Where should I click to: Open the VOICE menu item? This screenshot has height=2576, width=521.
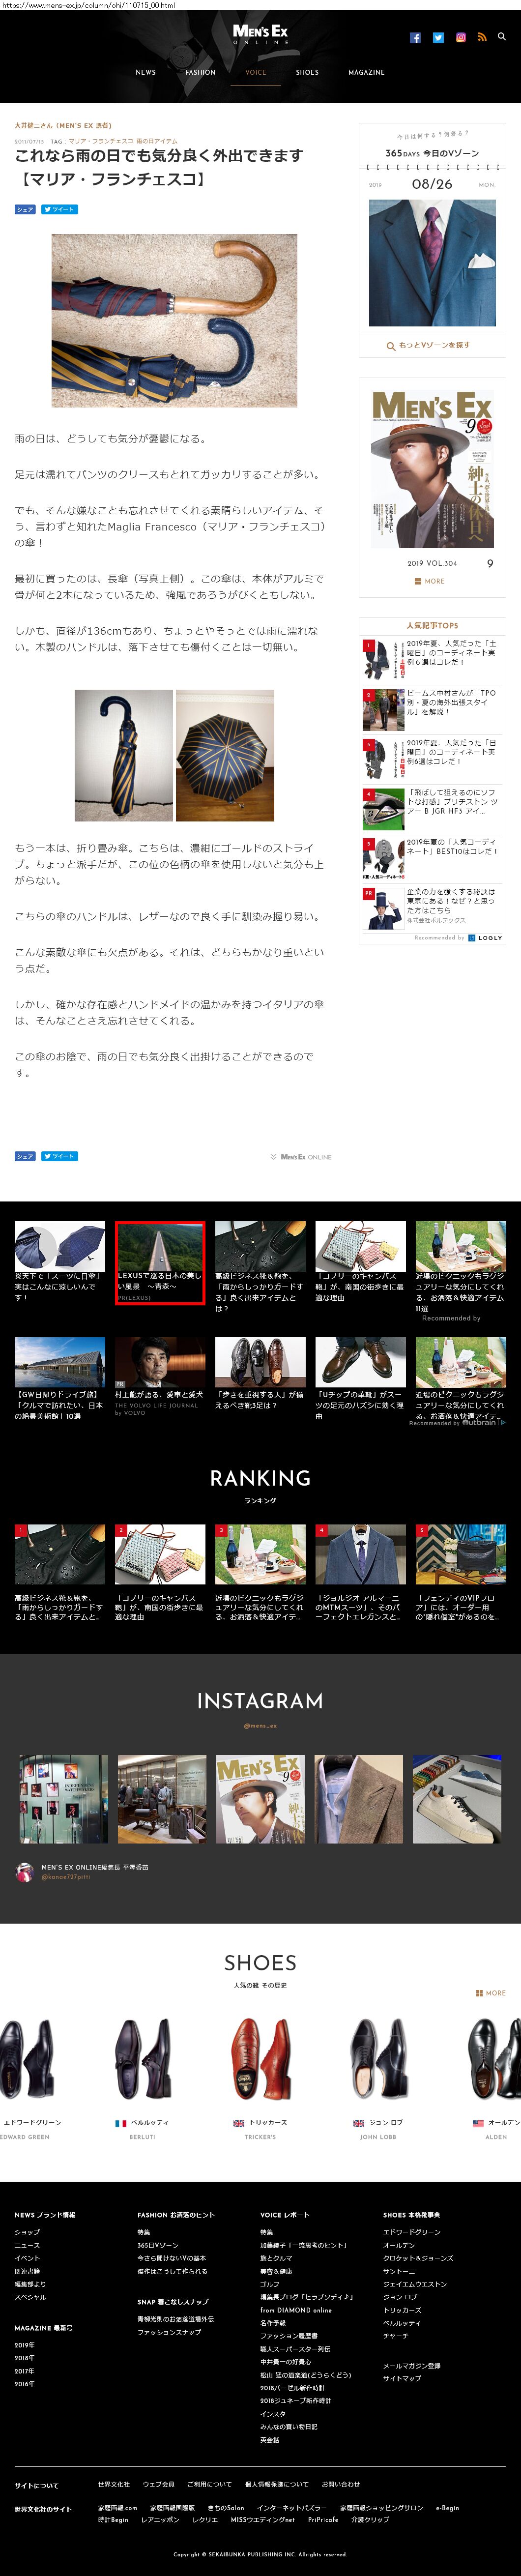(x=256, y=72)
